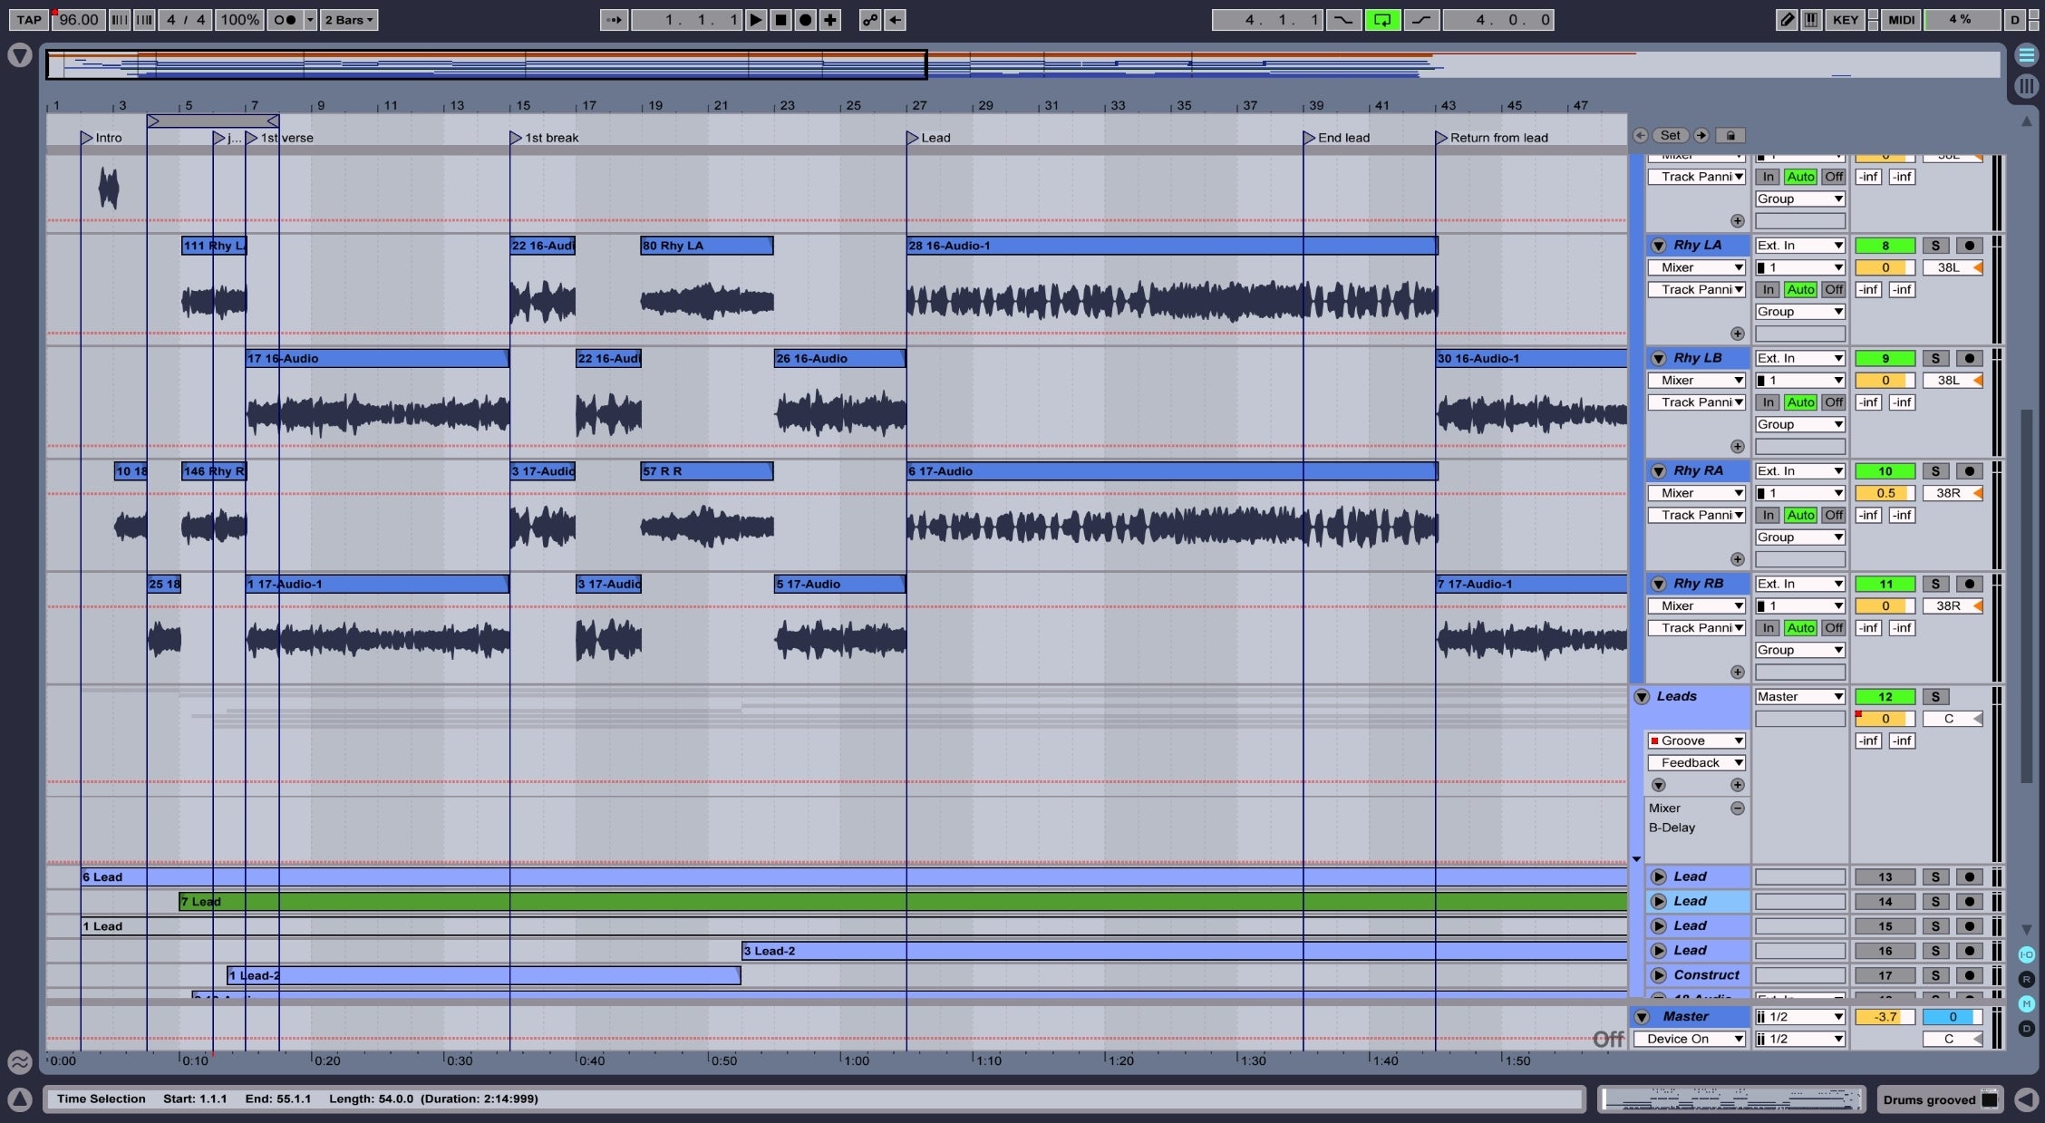Click the transport Record button
This screenshot has height=1123, width=2045.
click(805, 20)
